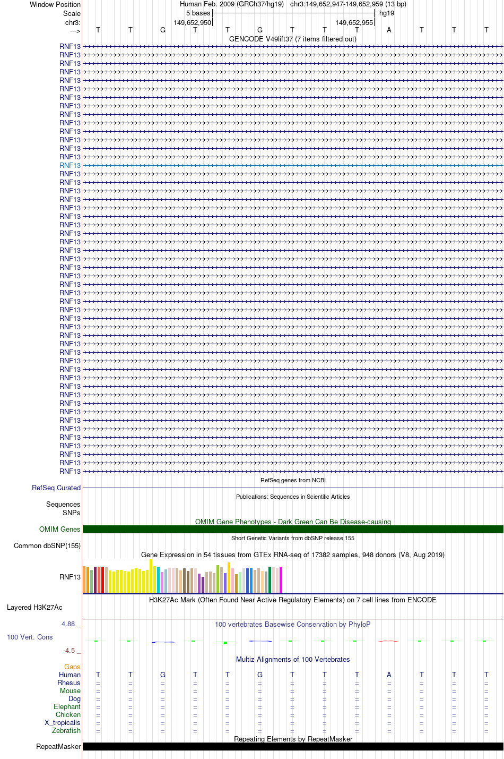The image size is (504, 759).
Task: Click the hg19 label beside the scale bar
Action: pos(387,13)
